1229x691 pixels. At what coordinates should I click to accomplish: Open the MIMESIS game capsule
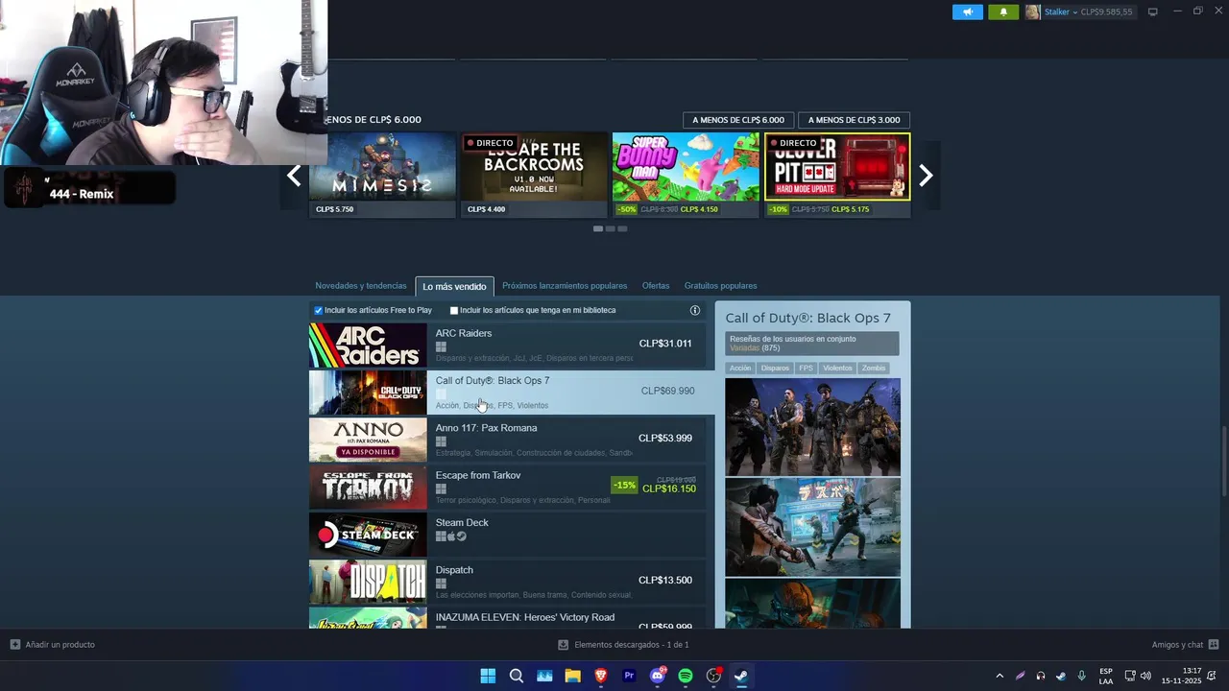[382, 176]
